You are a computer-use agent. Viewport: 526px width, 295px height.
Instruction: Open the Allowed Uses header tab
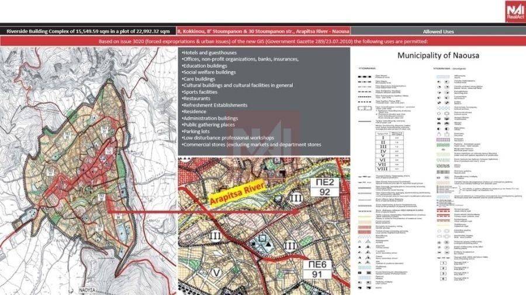[x=439, y=31]
